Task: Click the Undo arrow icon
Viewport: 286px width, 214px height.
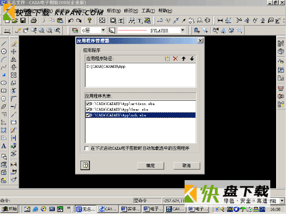Action: [71, 20]
